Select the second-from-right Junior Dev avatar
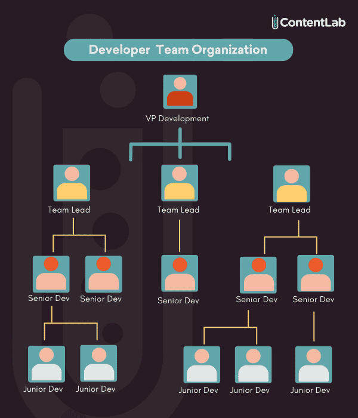This screenshot has width=358, height=418. 254,365
